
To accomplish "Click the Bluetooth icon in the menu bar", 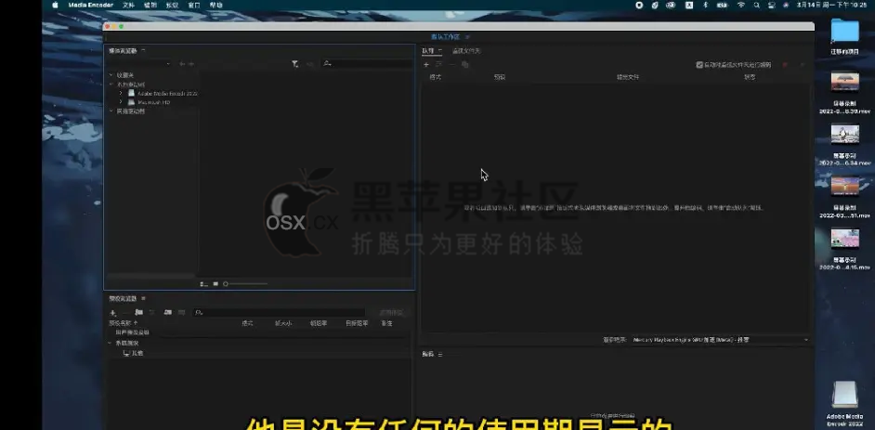I will [x=705, y=5].
